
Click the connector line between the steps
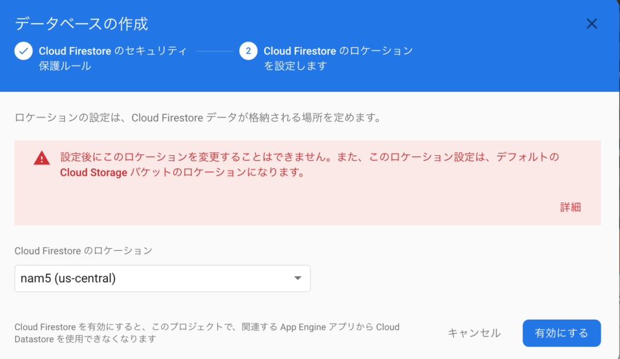(215, 51)
